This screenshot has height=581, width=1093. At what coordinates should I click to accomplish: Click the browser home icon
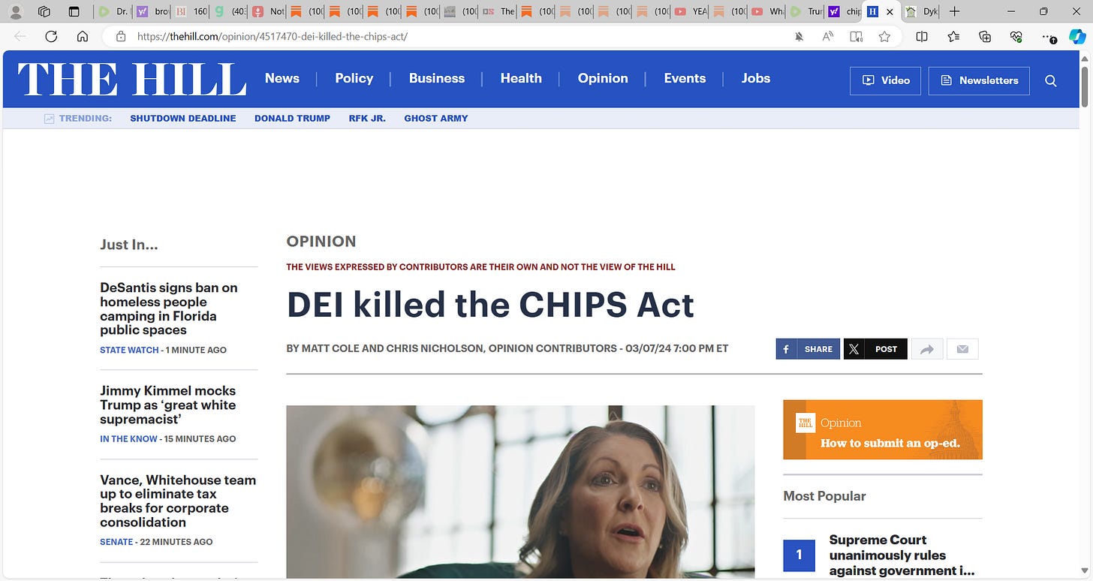pyautogui.click(x=83, y=36)
